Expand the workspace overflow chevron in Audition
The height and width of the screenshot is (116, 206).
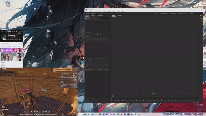click(186, 13)
